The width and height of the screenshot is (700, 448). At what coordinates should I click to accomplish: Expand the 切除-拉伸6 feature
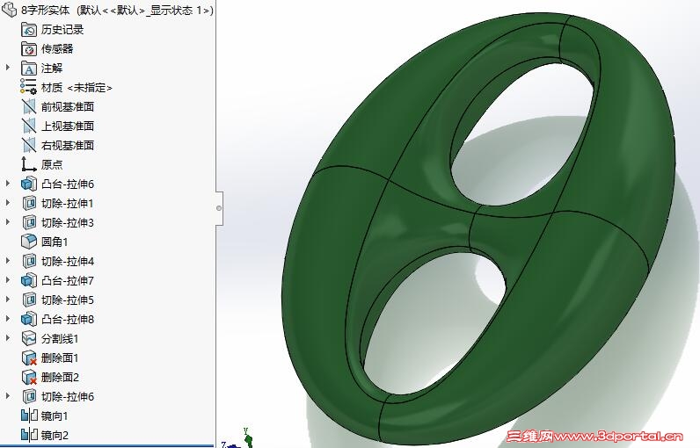(8, 396)
